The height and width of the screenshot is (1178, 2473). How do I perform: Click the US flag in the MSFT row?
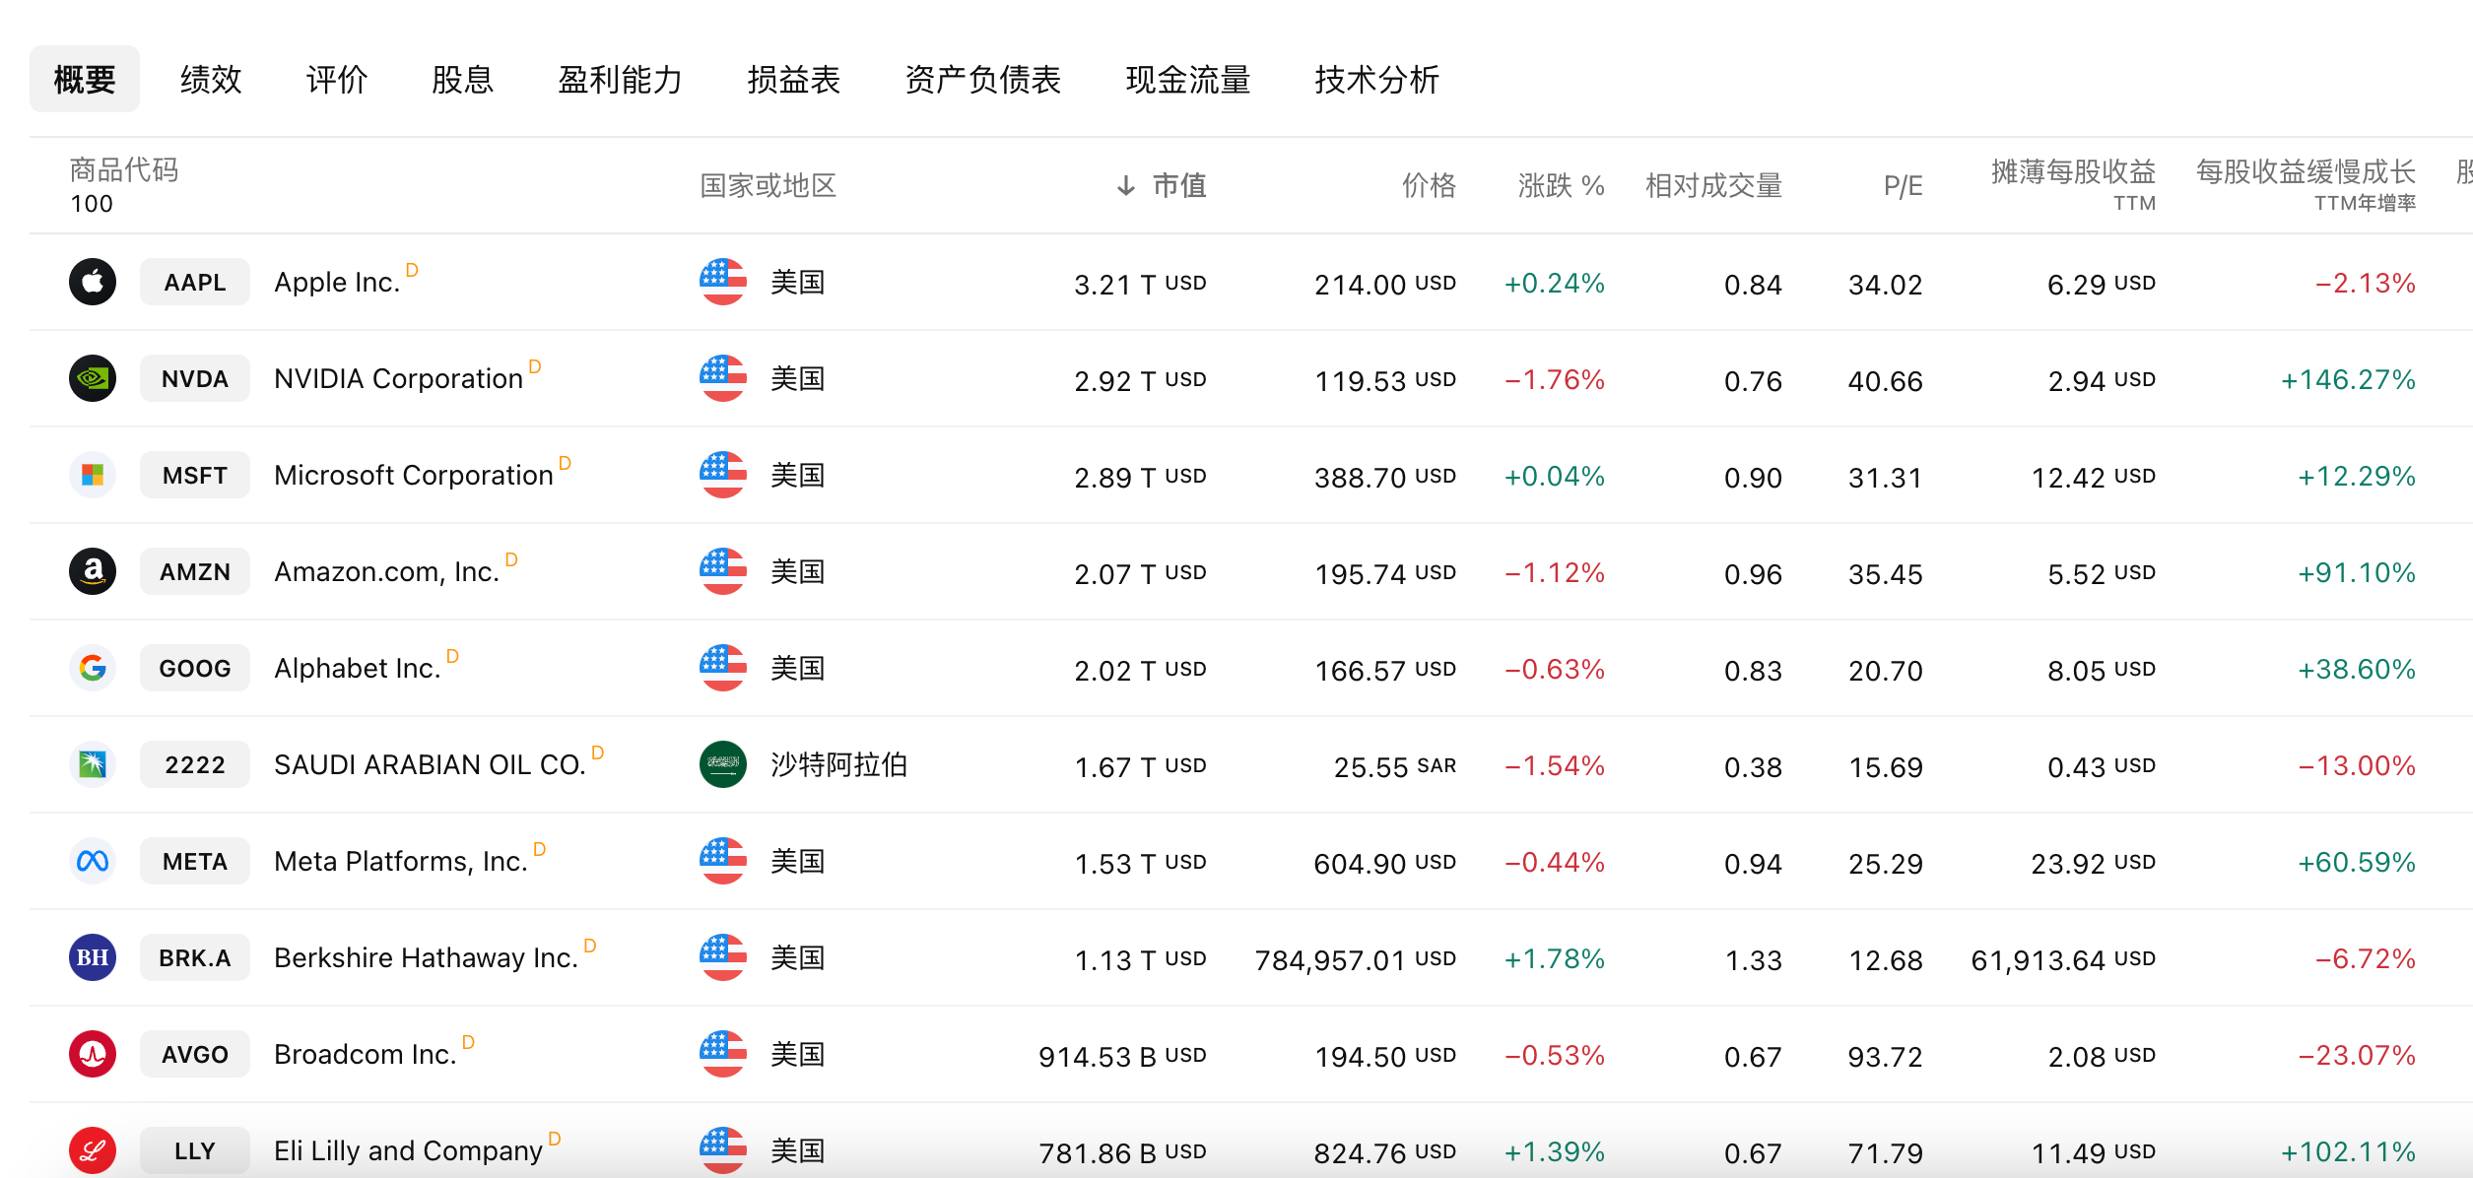723,476
